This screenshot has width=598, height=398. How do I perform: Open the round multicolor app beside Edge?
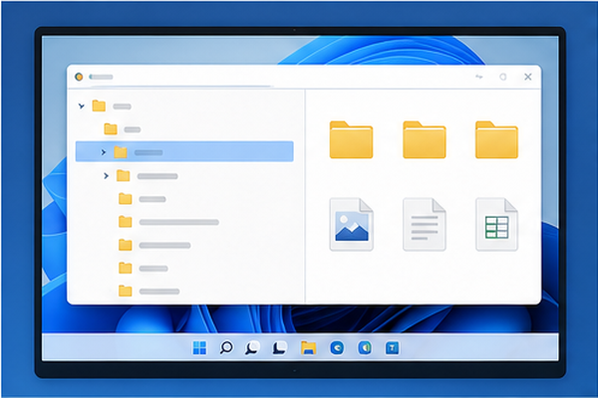click(365, 347)
